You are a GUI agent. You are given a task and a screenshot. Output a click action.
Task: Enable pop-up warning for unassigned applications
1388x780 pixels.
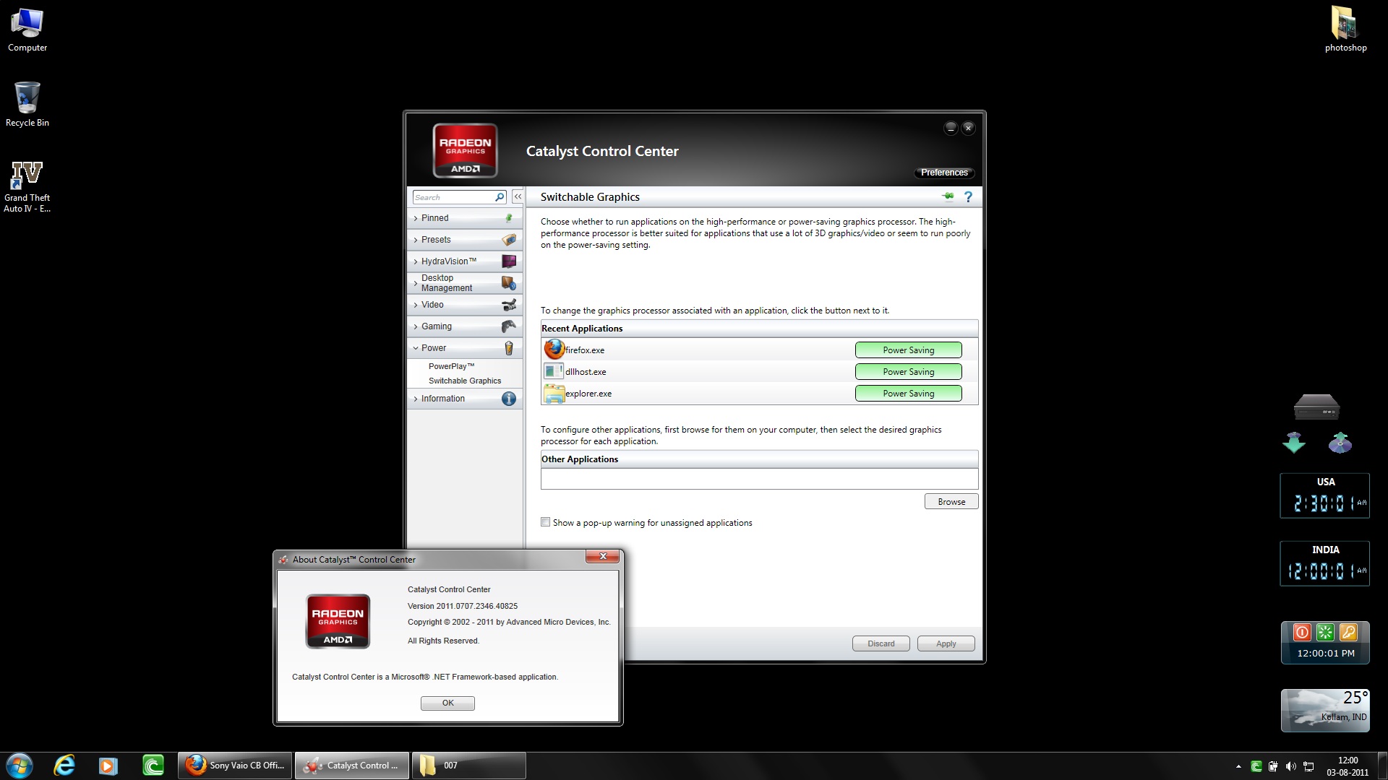546,522
